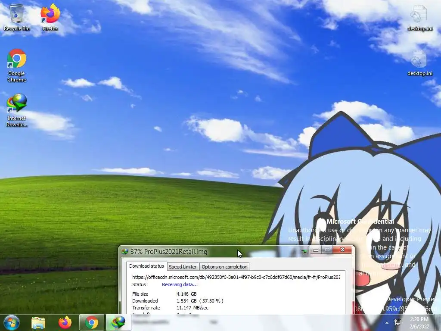Screen dimensions: 441x331
Task: Click the transfer rate value 11.147 MB/sec
Action: 193,308
